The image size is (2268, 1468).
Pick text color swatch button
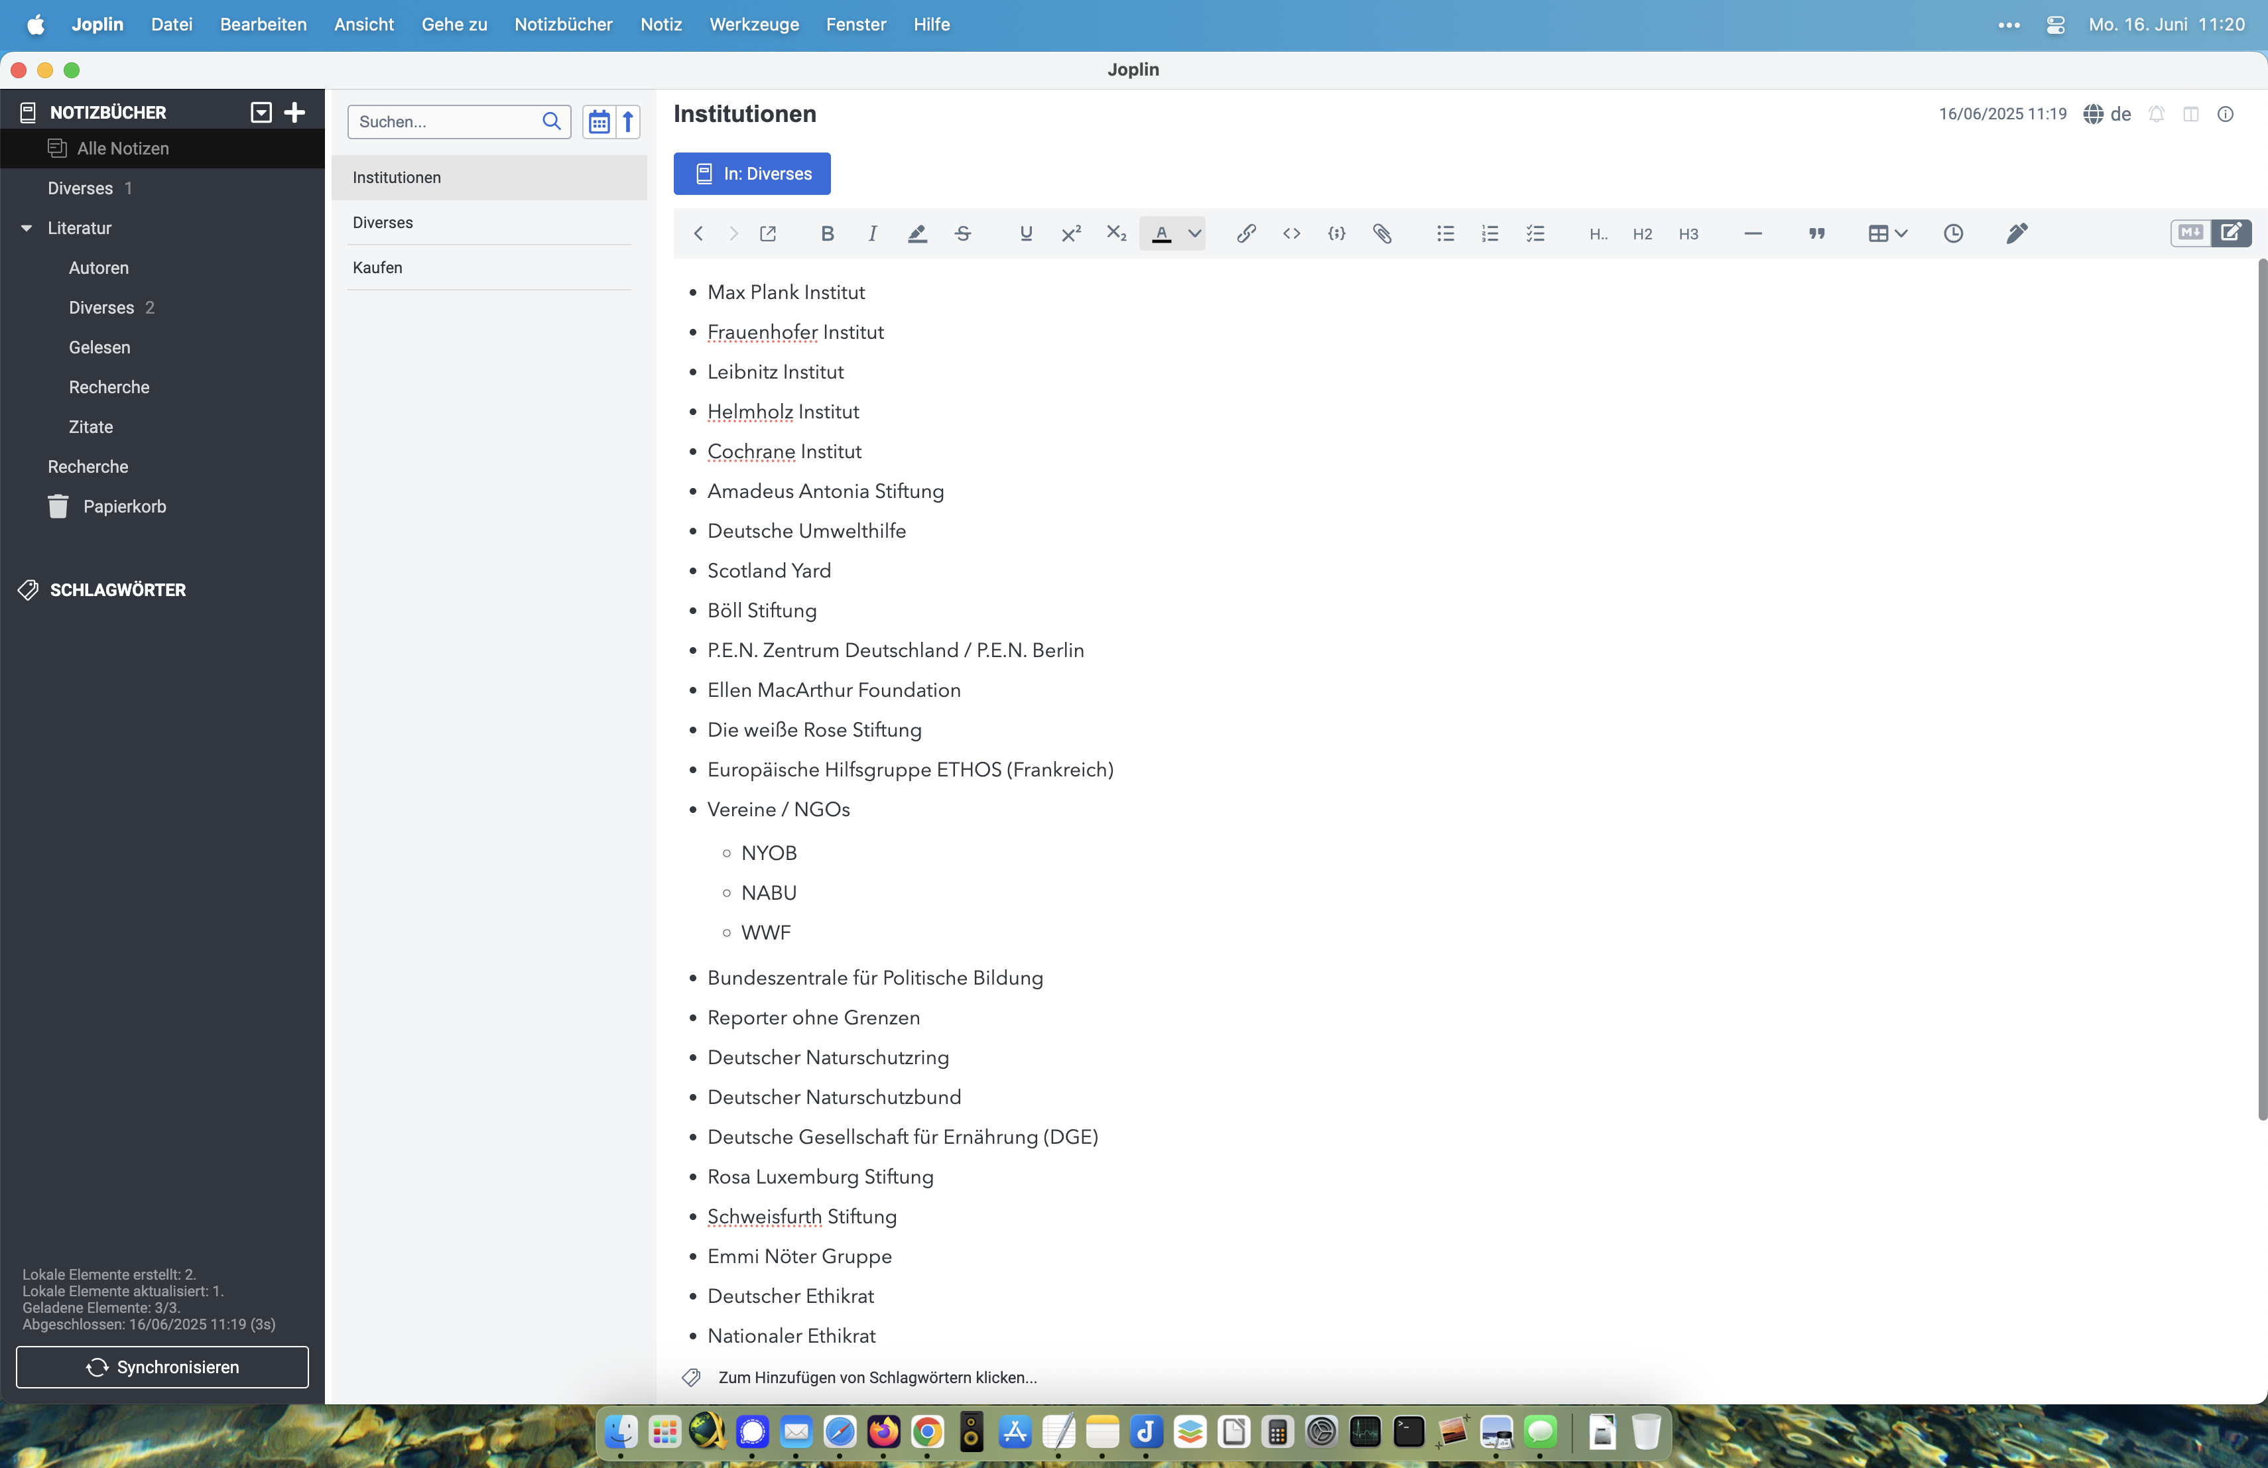pyautogui.click(x=1161, y=233)
